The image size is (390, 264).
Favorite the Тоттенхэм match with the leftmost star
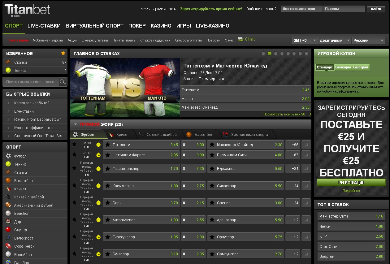74,144
